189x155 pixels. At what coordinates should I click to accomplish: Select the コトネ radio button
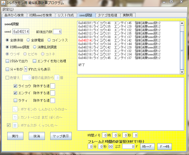pyautogui.click(x=43, y=54)
